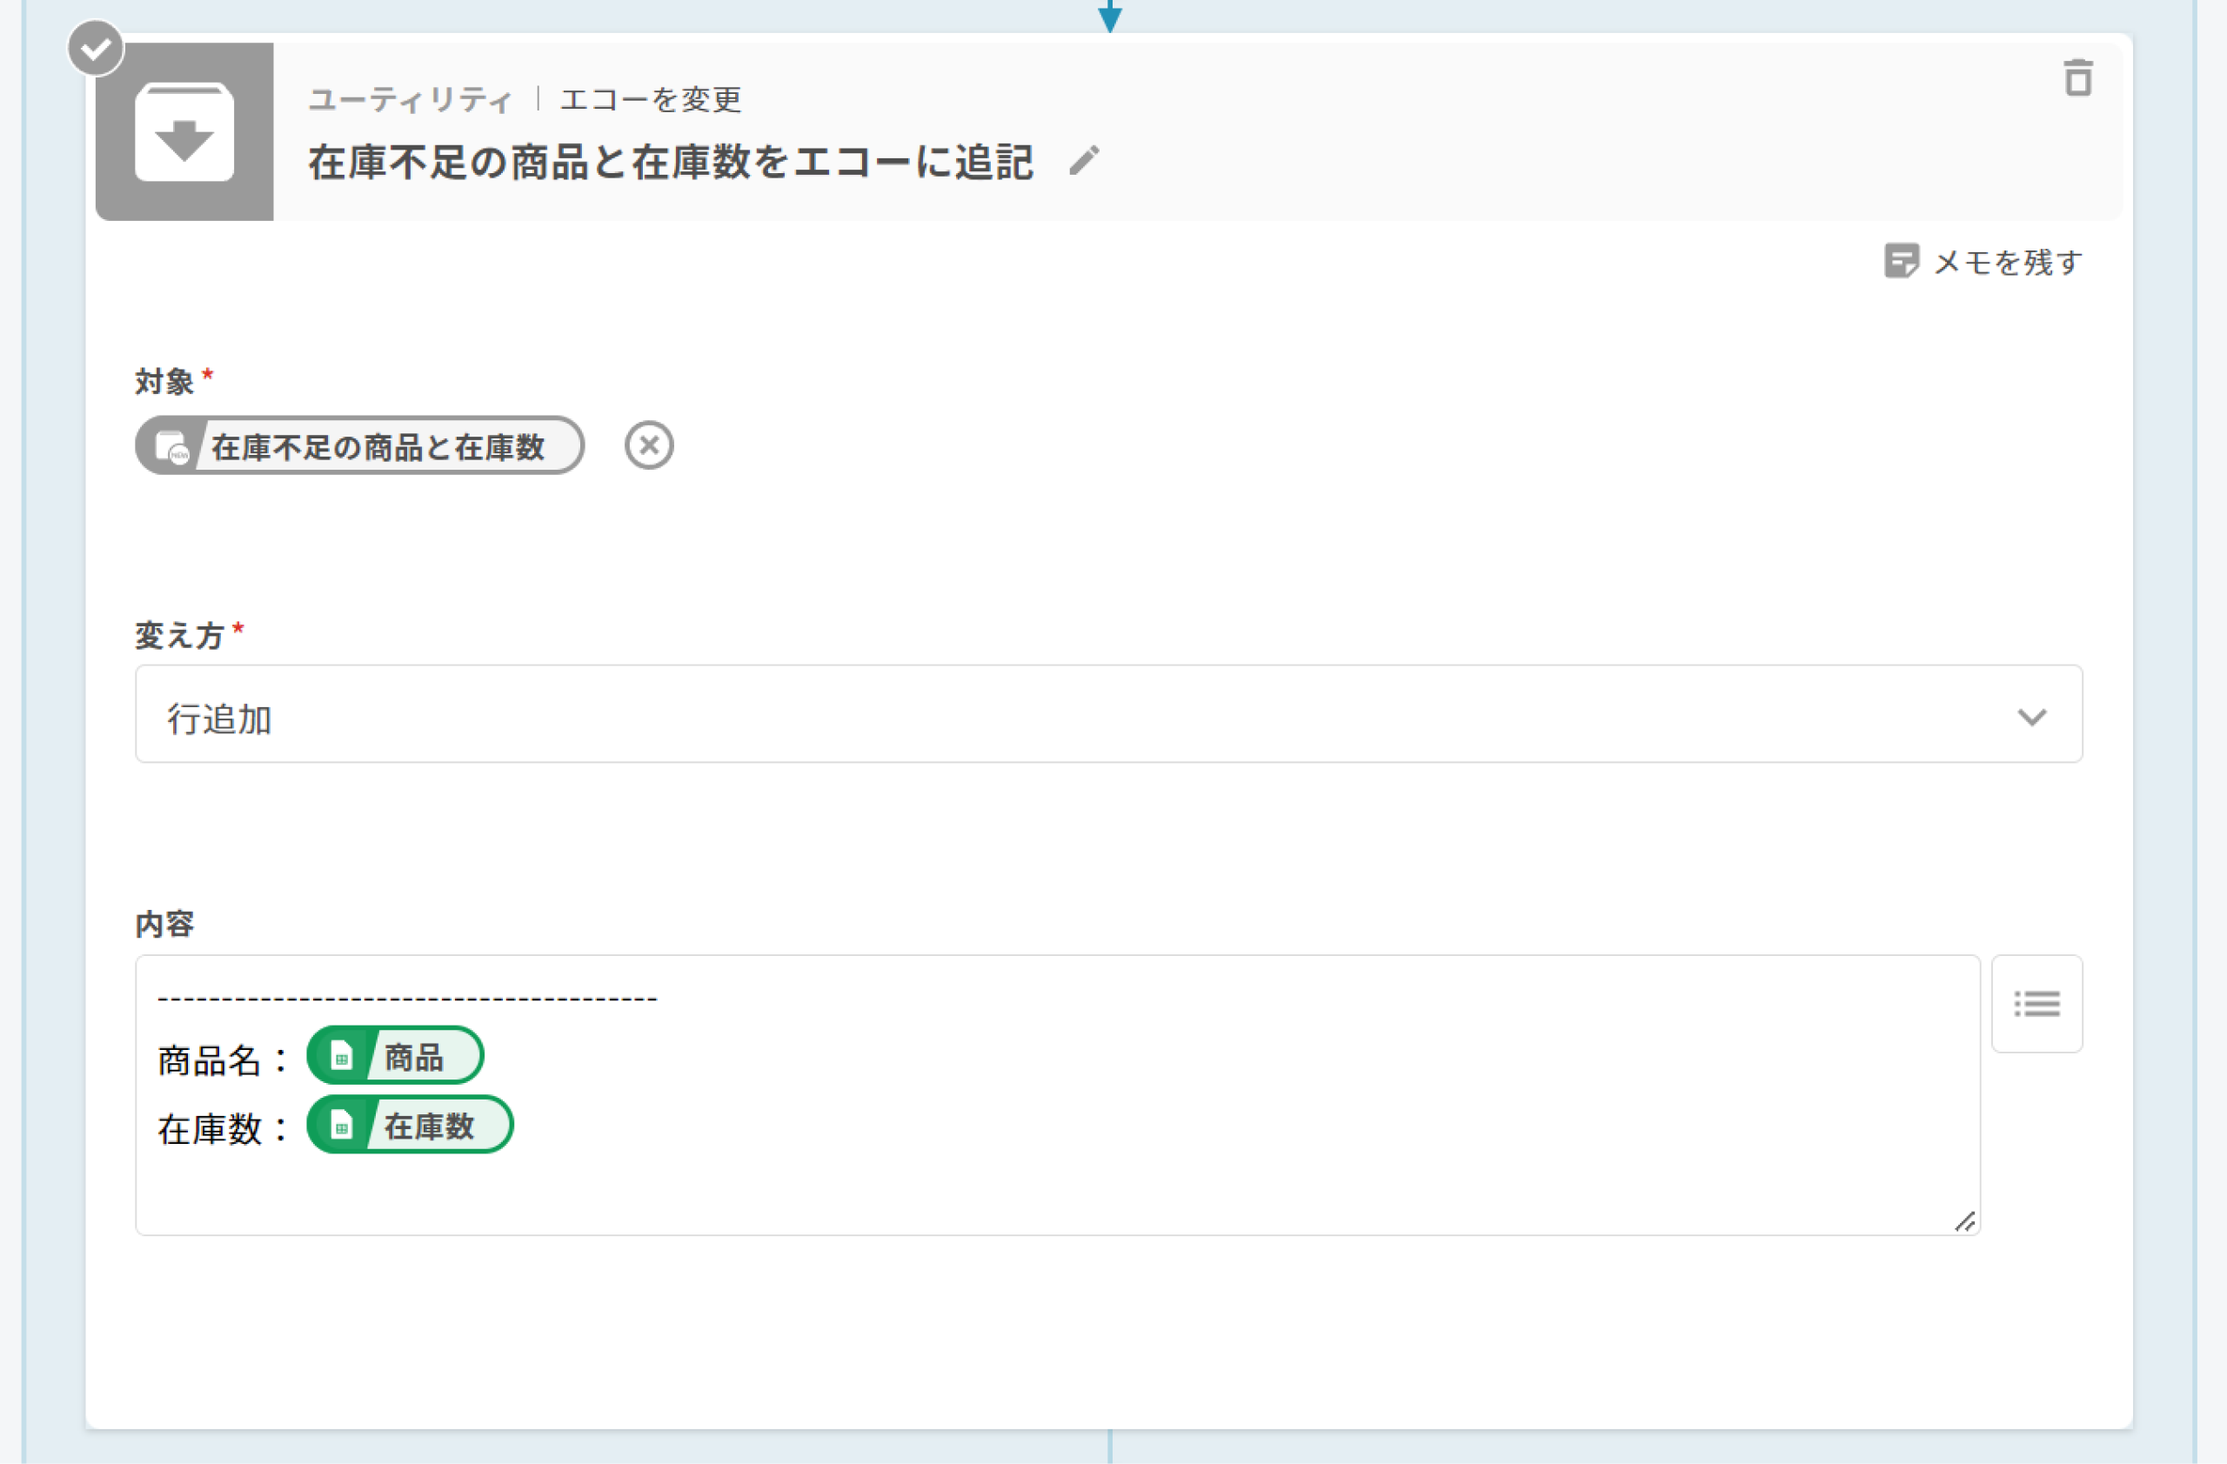Click メモを残す link
The image size is (2227, 1464).
pos(2008,262)
